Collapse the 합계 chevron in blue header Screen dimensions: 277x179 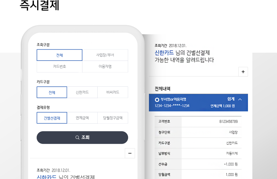pyautogui.click(x=240, y=99)
